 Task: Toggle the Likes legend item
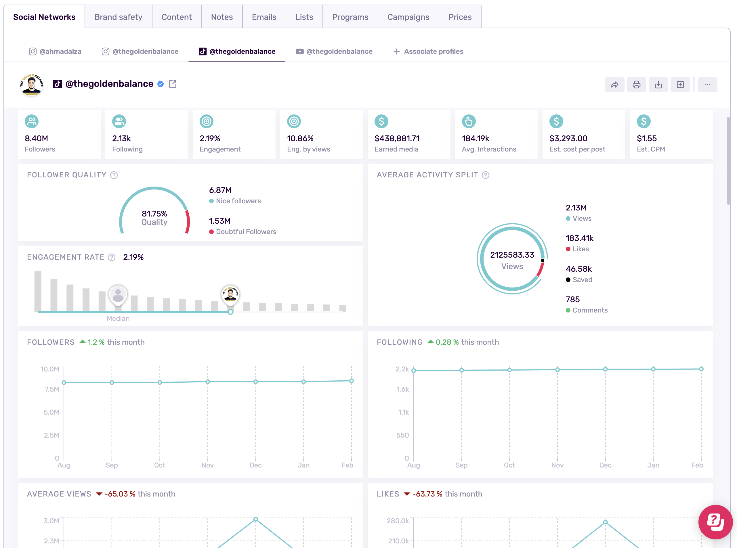[580, 249]
